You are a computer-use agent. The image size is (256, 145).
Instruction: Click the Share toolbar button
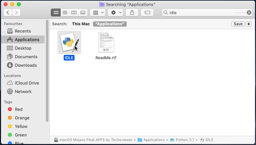coord(132,12)
